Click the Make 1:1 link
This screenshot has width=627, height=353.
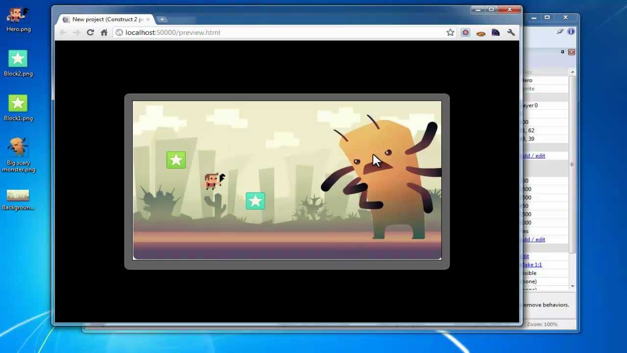(532, 264)
